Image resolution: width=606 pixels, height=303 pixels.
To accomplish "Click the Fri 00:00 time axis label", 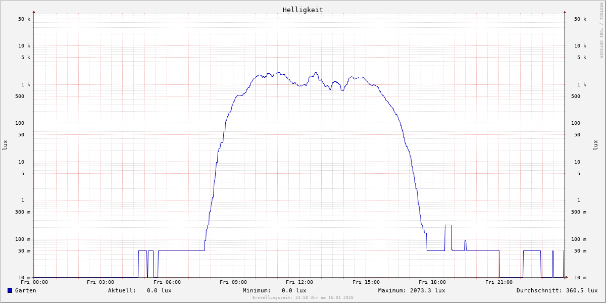I will [34, 282].
